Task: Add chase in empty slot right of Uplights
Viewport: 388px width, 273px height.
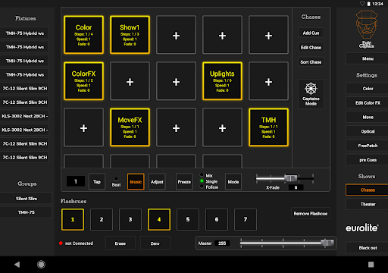Action: click(268, 81)
